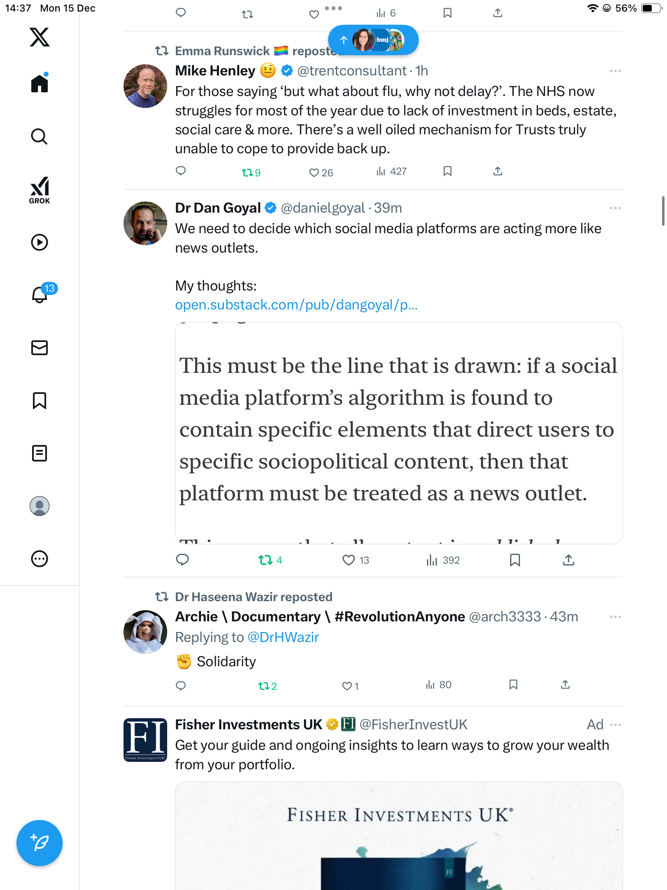
Task: Bookmark the Archie Solidarity reply
Action: pos(513,685)
